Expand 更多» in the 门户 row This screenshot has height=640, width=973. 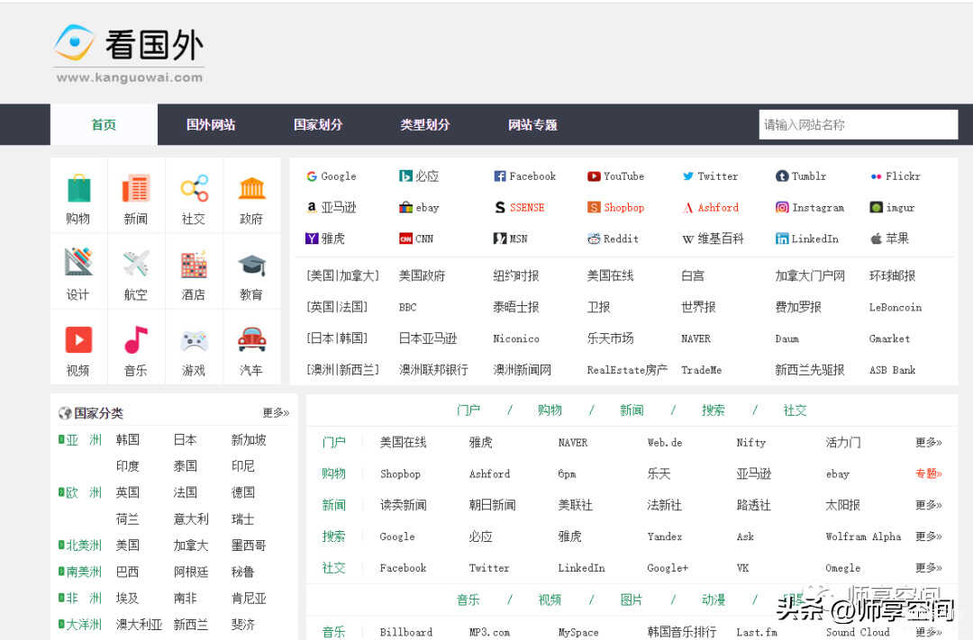click(x=928, y=442)
